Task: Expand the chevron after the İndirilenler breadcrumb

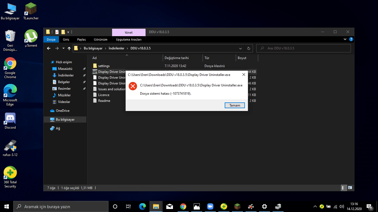Action: 127,48
